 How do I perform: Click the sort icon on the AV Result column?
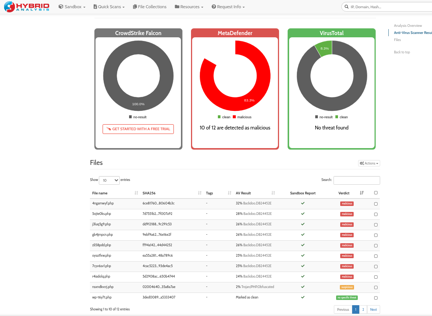(273, 193)
